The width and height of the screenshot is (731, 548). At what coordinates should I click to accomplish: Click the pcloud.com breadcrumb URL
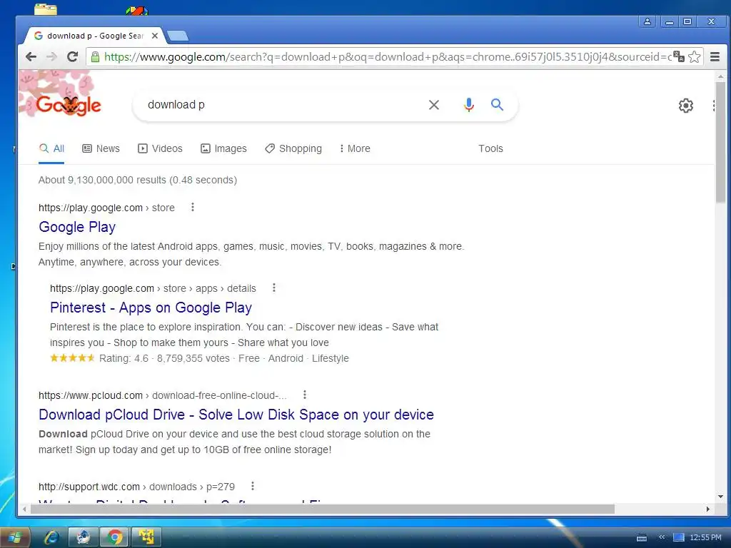point(163,395)
